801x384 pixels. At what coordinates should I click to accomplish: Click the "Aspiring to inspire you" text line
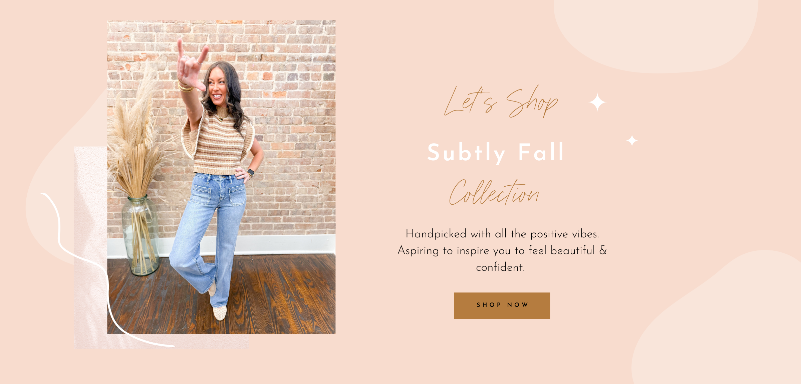pos(502,250)
